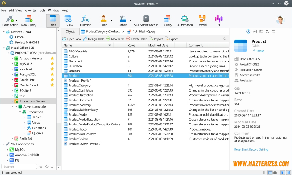This screenshot has height=175, width=292.
Task: Open the Automation toolbar icon
Action: pos(185,21)
